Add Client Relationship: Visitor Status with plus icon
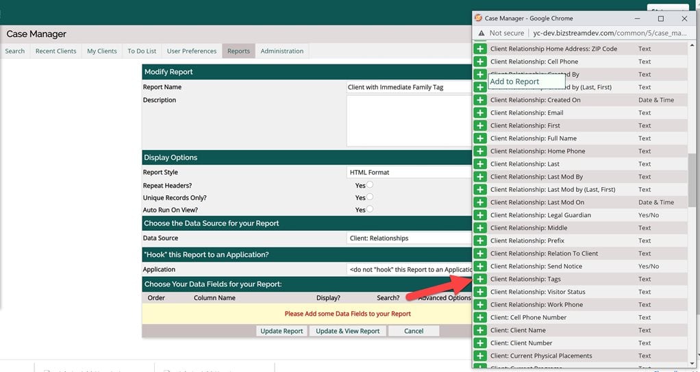The width and height of the screenshot is (700, 372). (x=480, y=292)
